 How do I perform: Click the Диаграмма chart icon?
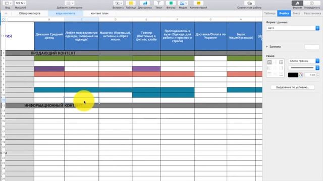click(x=145, y=4)
